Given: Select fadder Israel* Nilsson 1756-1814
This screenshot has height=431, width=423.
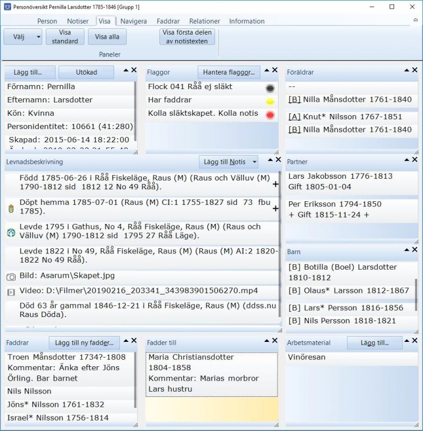Looking at the screenshot, I should tap(70, 418).
